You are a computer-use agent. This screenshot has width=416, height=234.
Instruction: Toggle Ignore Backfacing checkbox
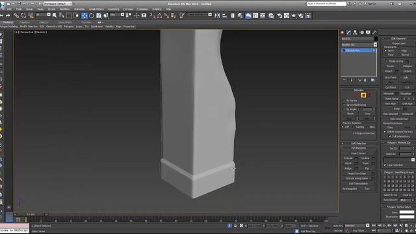click(x=344, y=105)
